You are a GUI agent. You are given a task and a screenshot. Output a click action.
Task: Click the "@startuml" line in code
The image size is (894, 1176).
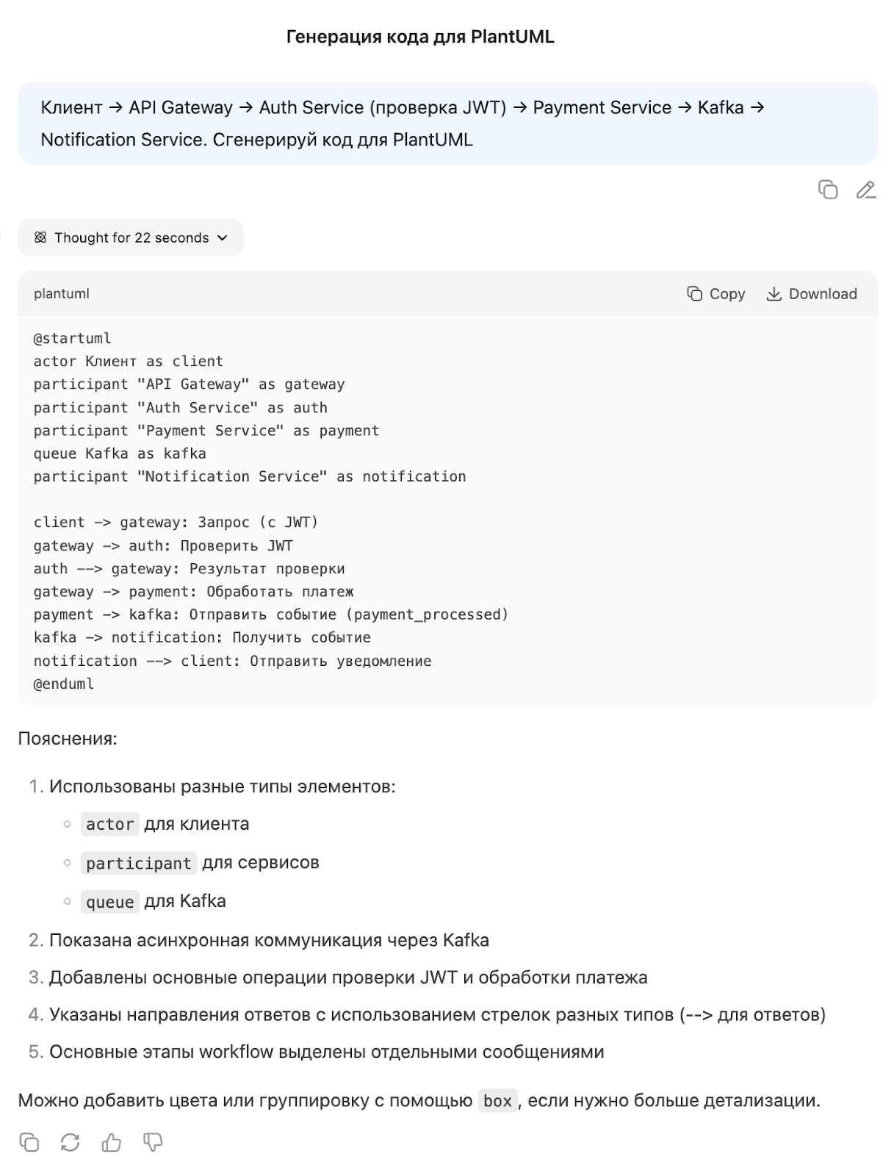(x=72, y=339)
